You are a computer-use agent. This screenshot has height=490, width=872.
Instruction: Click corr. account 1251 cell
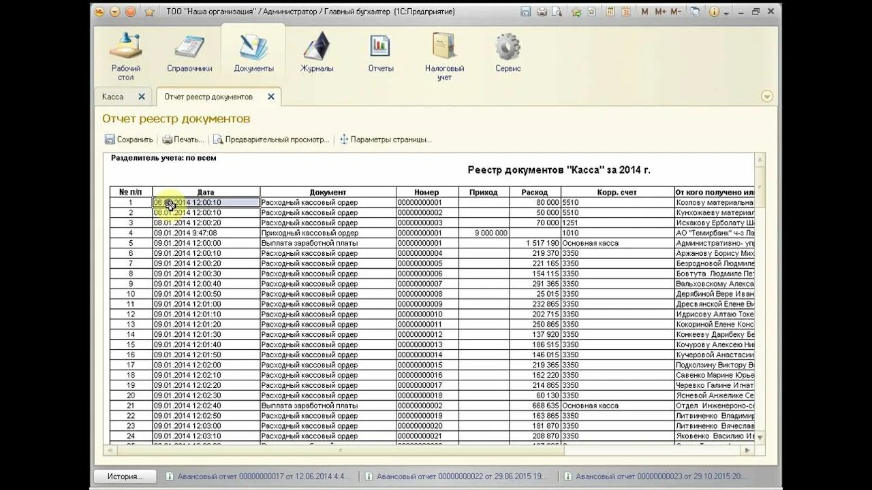click(x=617, y=223)
